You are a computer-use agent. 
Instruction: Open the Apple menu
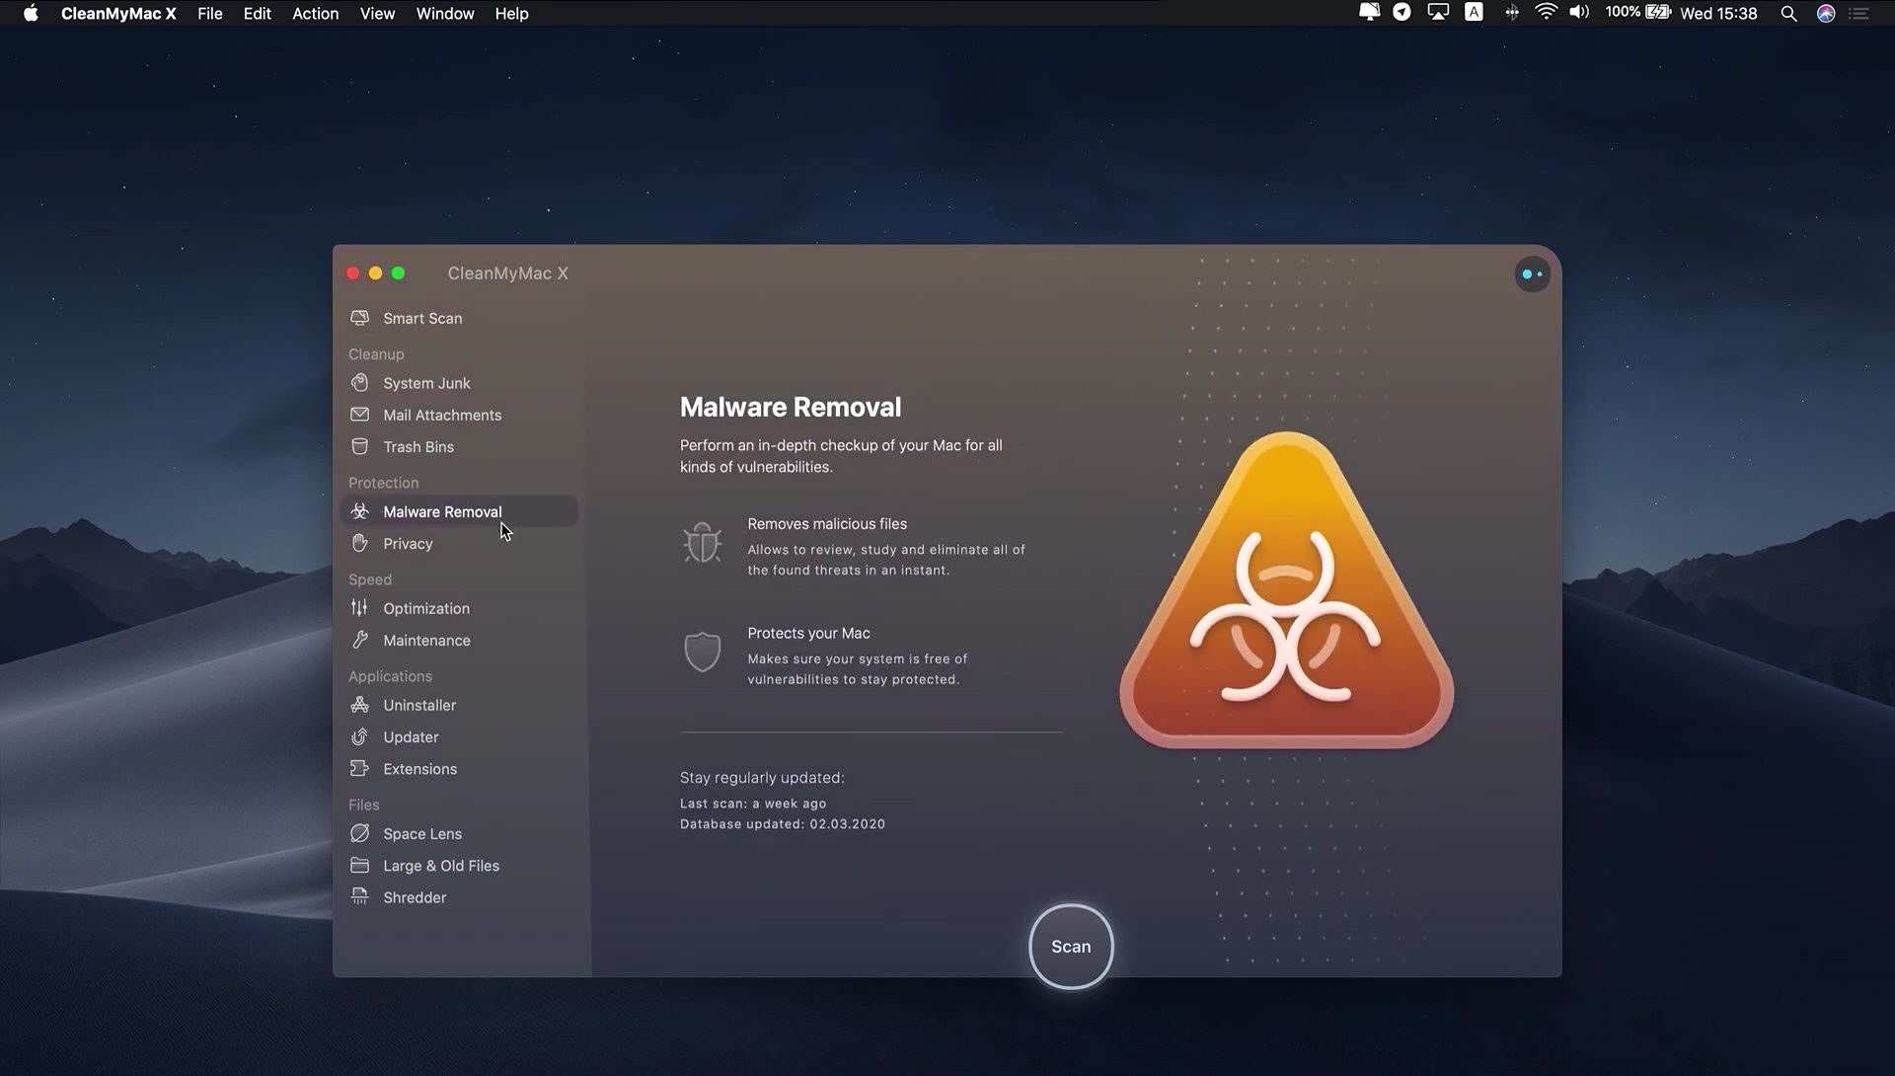(x=31, y=13)
